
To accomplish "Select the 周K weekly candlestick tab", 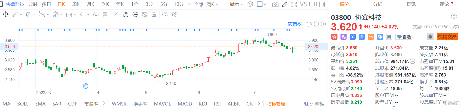I will point(76,4).
